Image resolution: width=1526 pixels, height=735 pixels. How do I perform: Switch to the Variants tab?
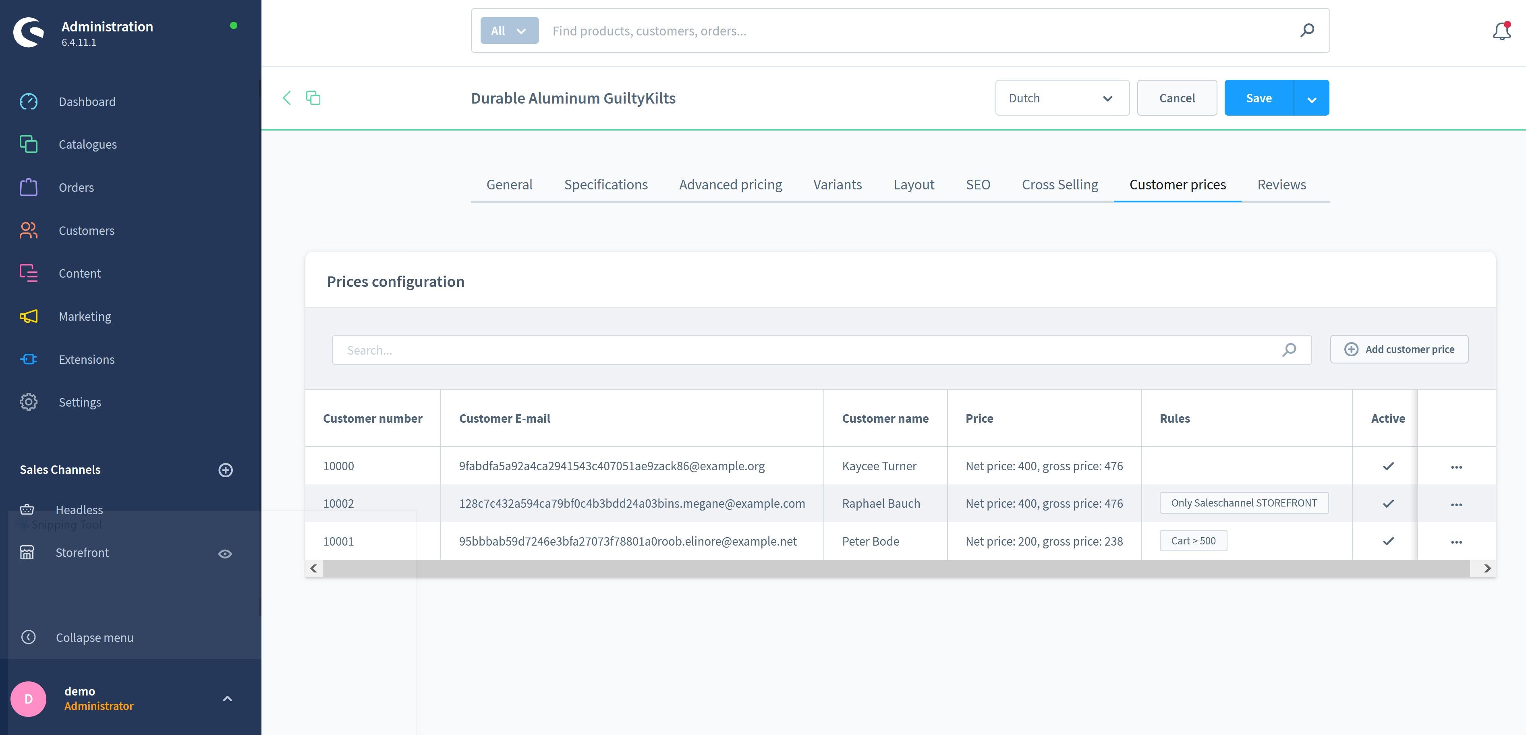tap(837, 184)
